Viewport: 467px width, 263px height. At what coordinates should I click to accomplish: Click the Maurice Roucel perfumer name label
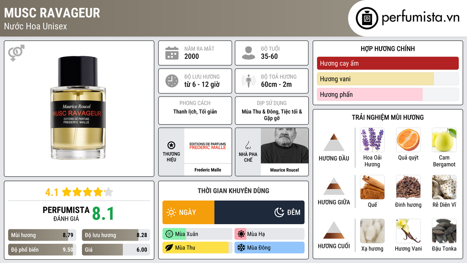pyautogui.click(x=285, y=170)
